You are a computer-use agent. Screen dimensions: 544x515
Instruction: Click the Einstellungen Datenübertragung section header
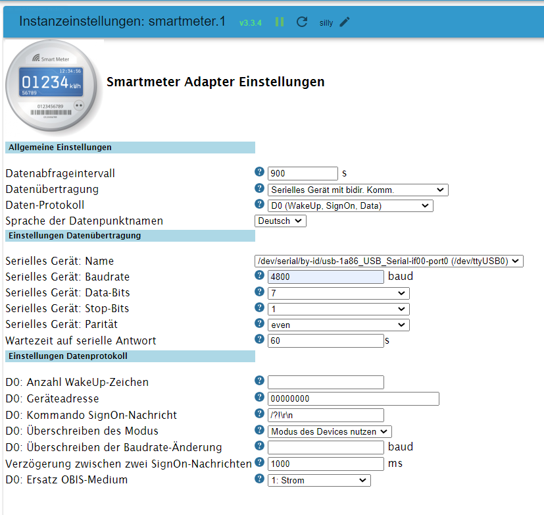click(x=130, y=236)
